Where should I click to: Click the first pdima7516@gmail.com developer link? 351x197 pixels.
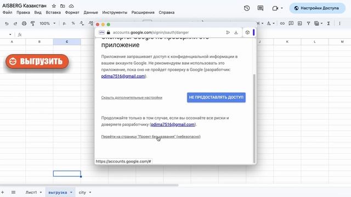click(123, 76)
